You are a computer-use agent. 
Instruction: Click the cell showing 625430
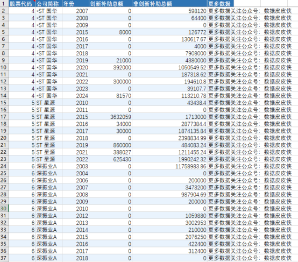[x=110, y=159]
